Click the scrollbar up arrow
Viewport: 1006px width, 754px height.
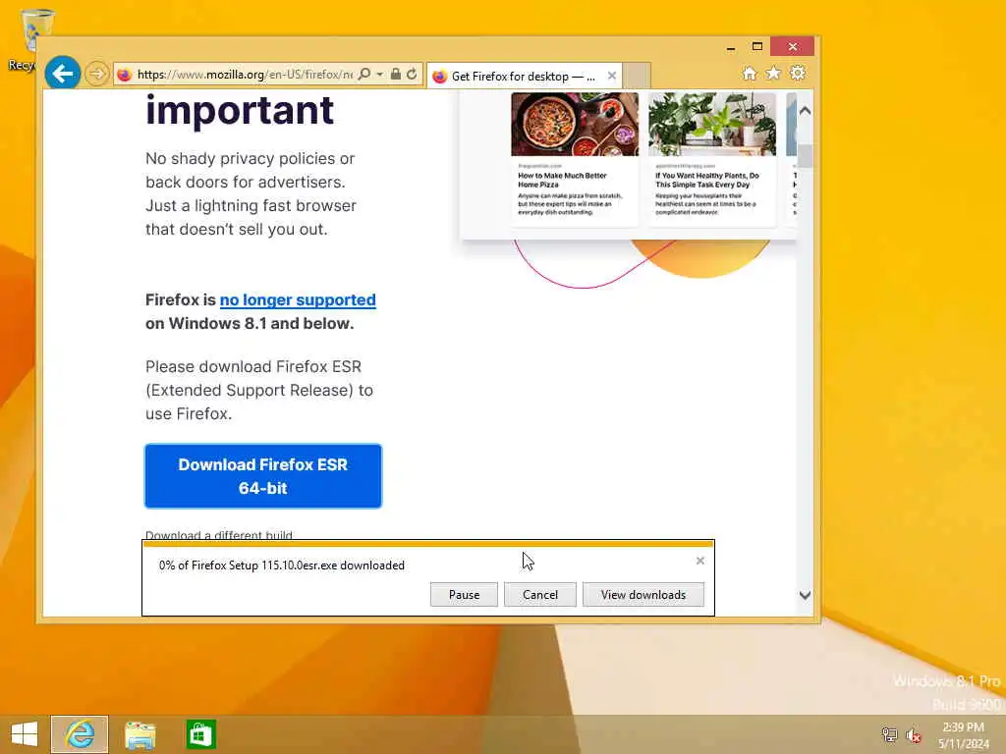(806, 111)
